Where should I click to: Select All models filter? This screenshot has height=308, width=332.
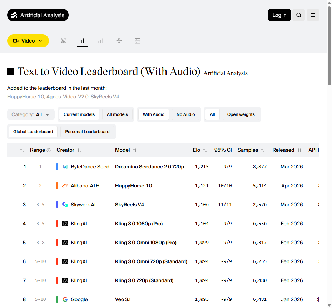pos(117,114)
